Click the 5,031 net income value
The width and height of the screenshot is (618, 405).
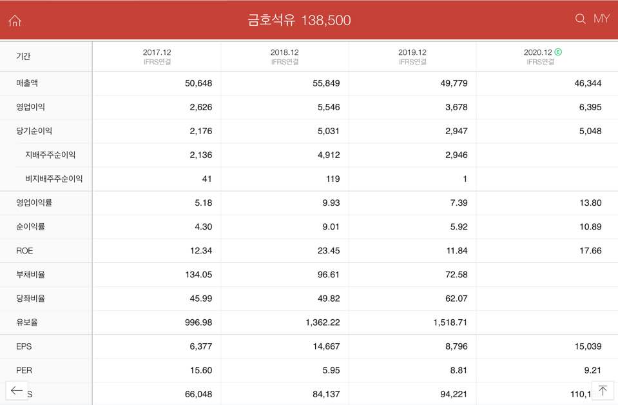click(328, 131)
